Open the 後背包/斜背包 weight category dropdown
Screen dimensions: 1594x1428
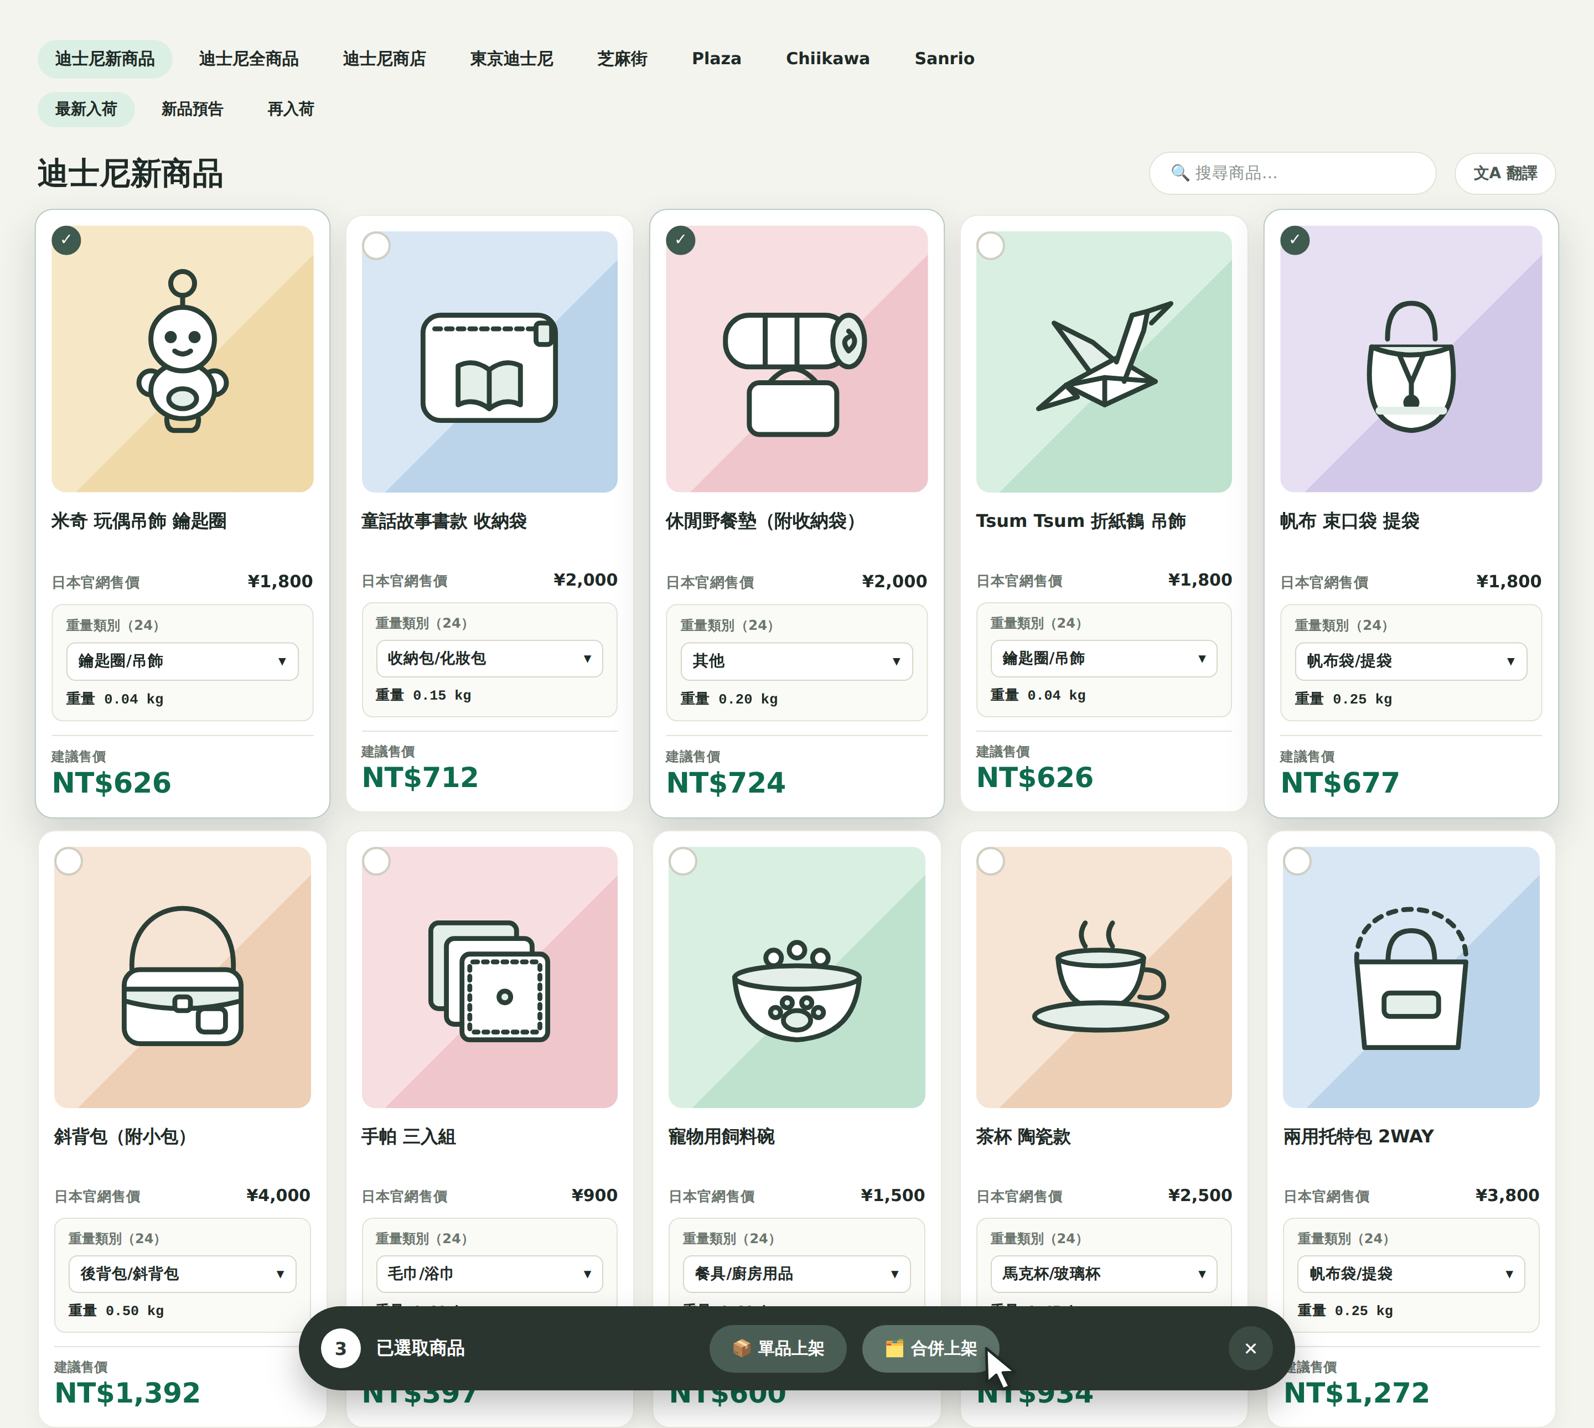coord(182,1274)
